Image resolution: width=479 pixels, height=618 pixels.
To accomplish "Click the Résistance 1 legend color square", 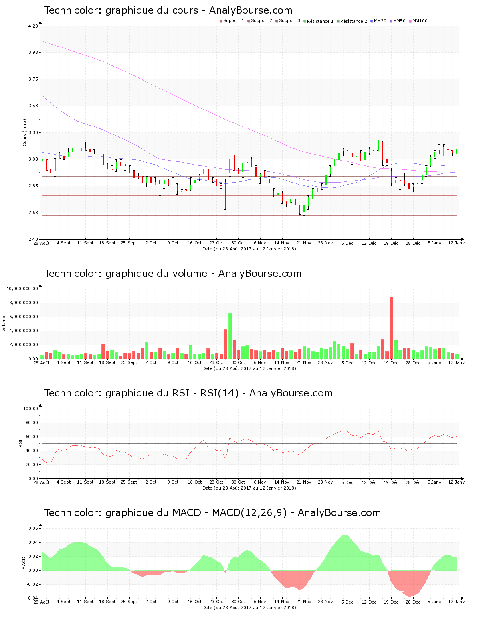I will click(305, 21).
